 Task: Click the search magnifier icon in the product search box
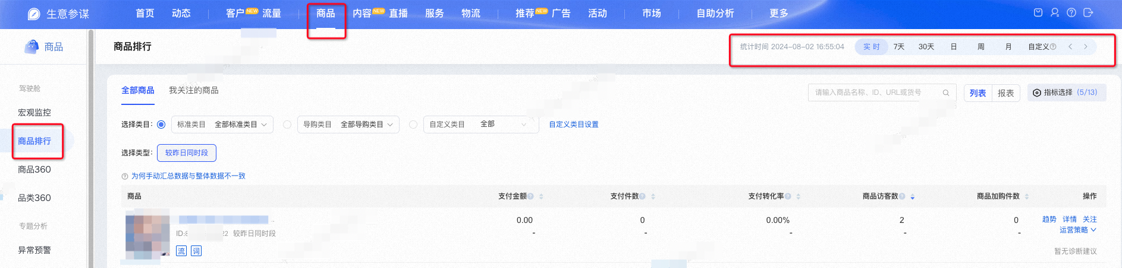click(946, 92)
